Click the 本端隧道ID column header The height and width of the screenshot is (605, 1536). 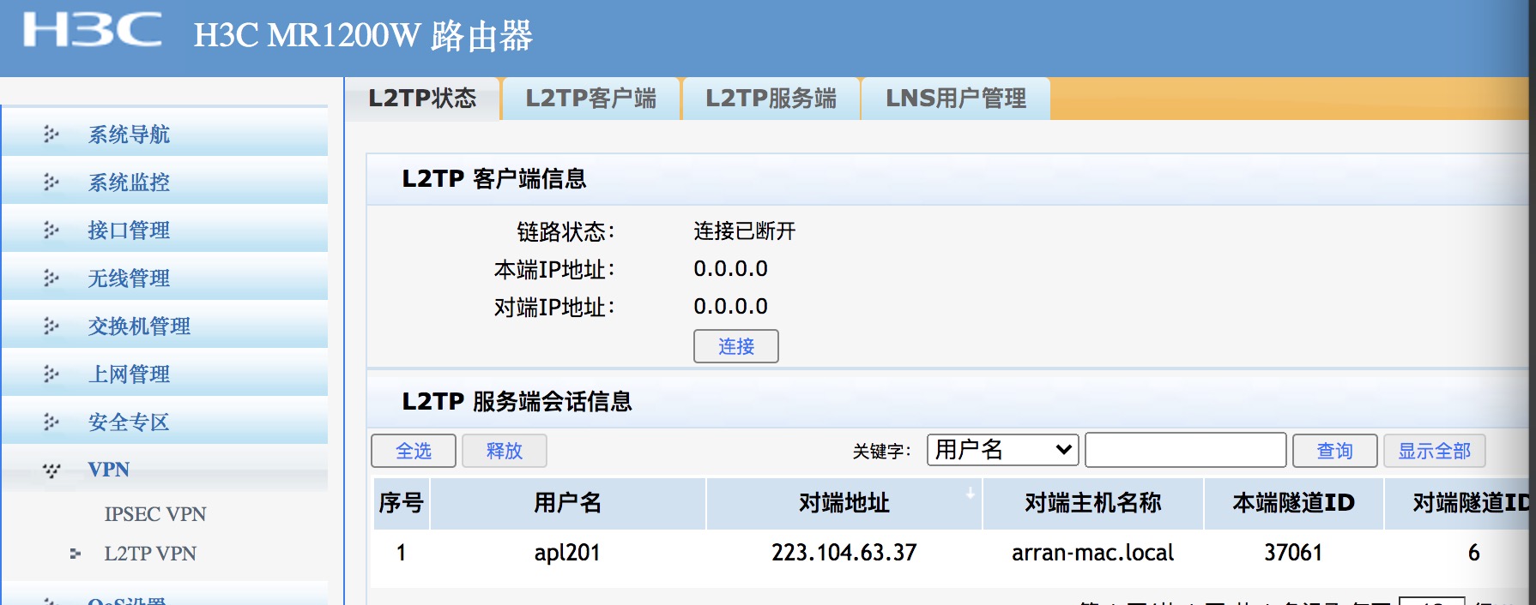tap(1294, 503)
